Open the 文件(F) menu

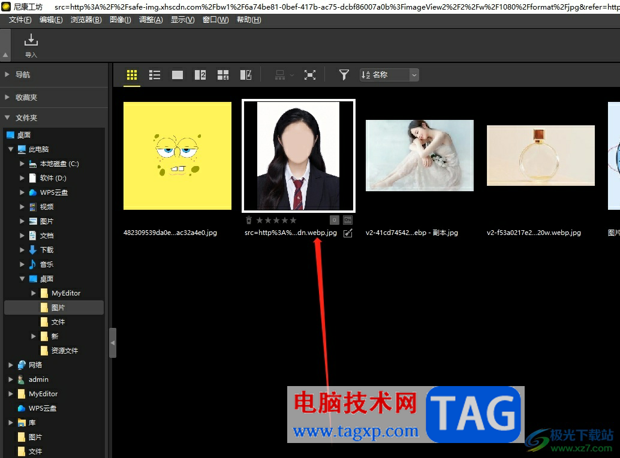[x=20, y=20]
